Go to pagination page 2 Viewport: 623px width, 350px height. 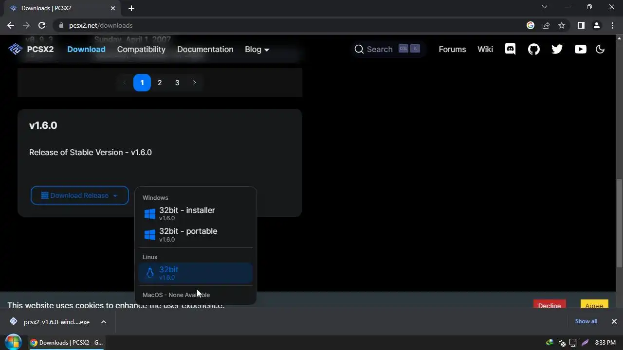click(x=160, y=83)
